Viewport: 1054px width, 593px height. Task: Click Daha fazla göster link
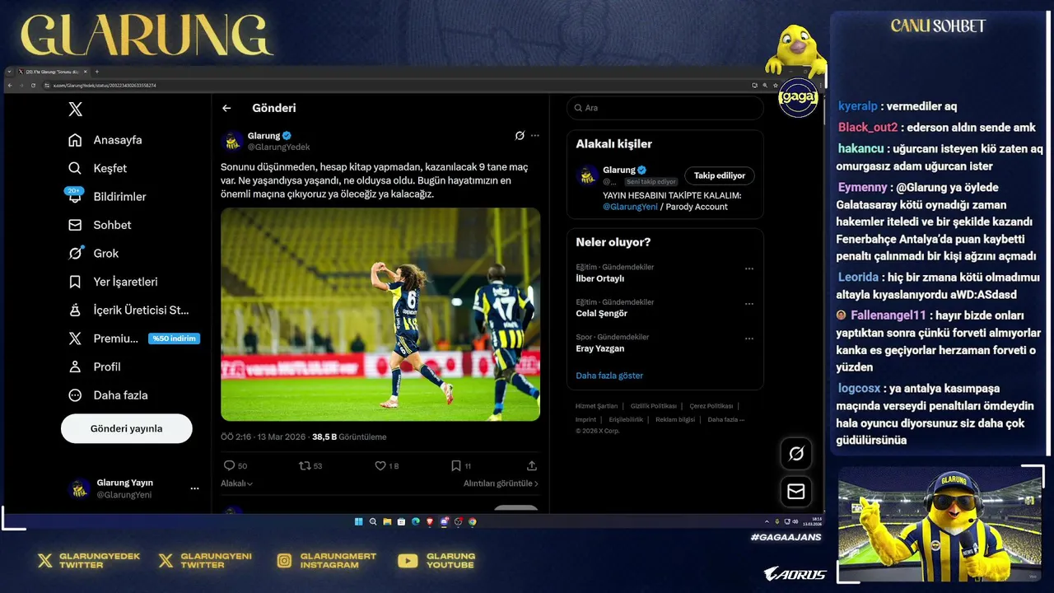point(609,376)
